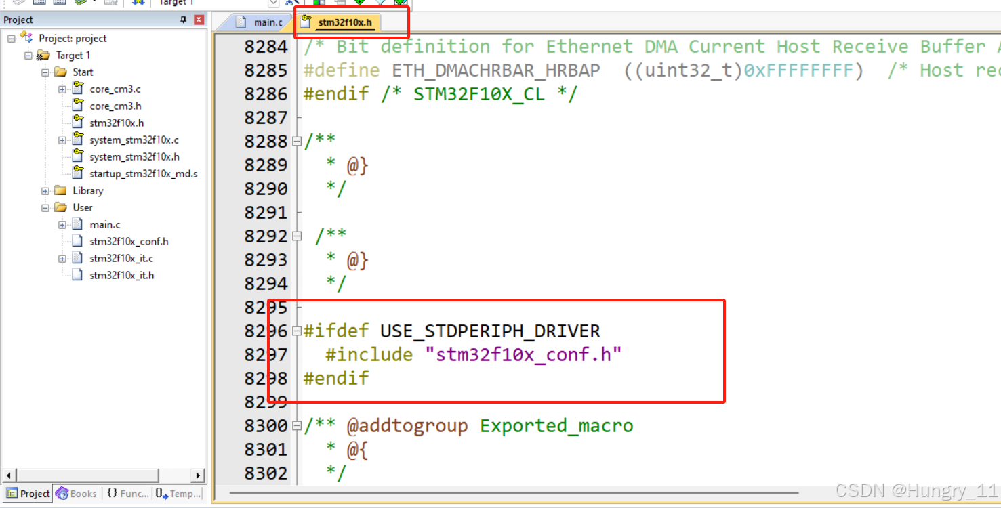Click line number 8297 in the gutter
1001x508 pixels.
[x=266, y=355]
